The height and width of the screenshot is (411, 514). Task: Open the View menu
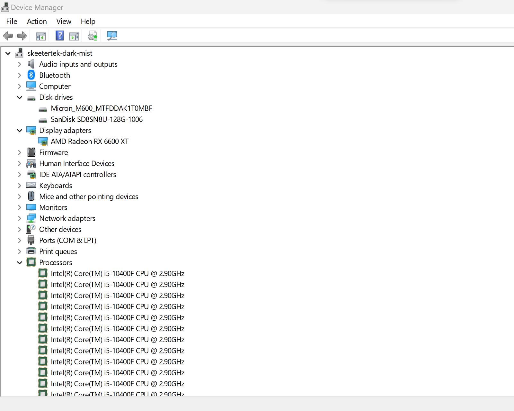pos(63,21)
